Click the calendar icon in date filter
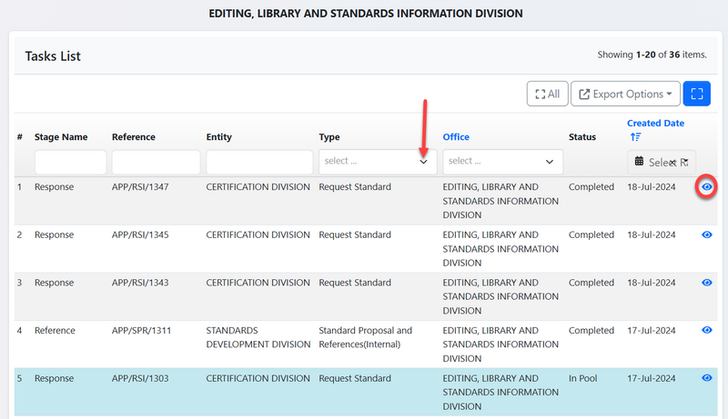This screenshot has width=728, height=419. pos(640,162)
